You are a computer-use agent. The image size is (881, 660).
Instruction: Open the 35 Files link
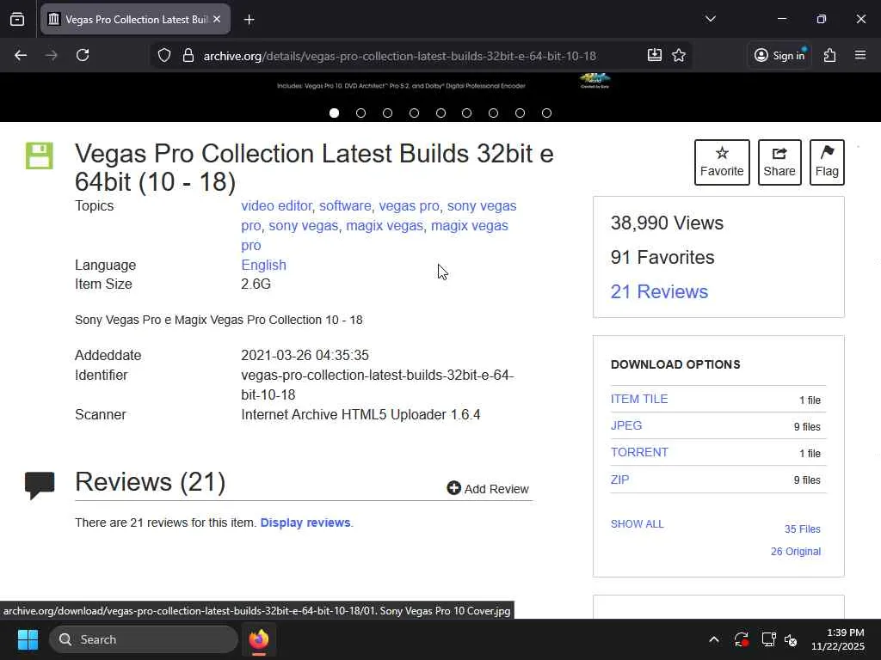point(803,529)
